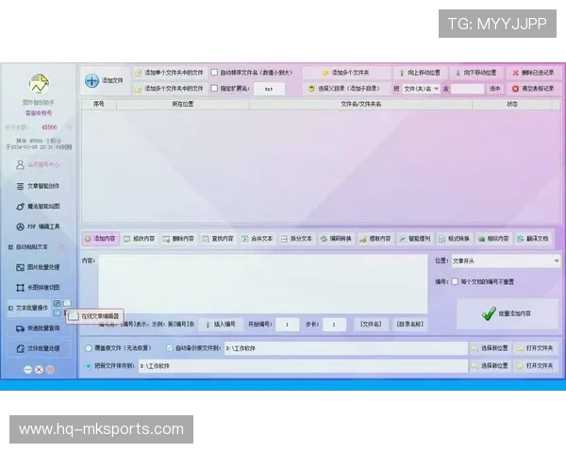The height and width of the screenshot is (453, 566).
Task: Open 位置 文章开头 dropdown
Action: [x=506, y=260]
